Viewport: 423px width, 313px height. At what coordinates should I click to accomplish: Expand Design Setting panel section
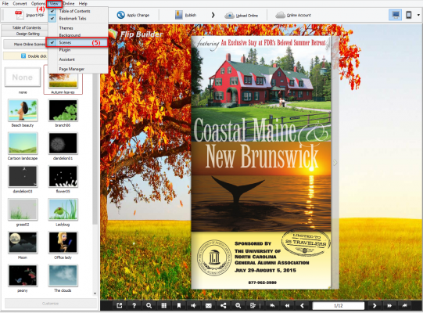(25, 34)
